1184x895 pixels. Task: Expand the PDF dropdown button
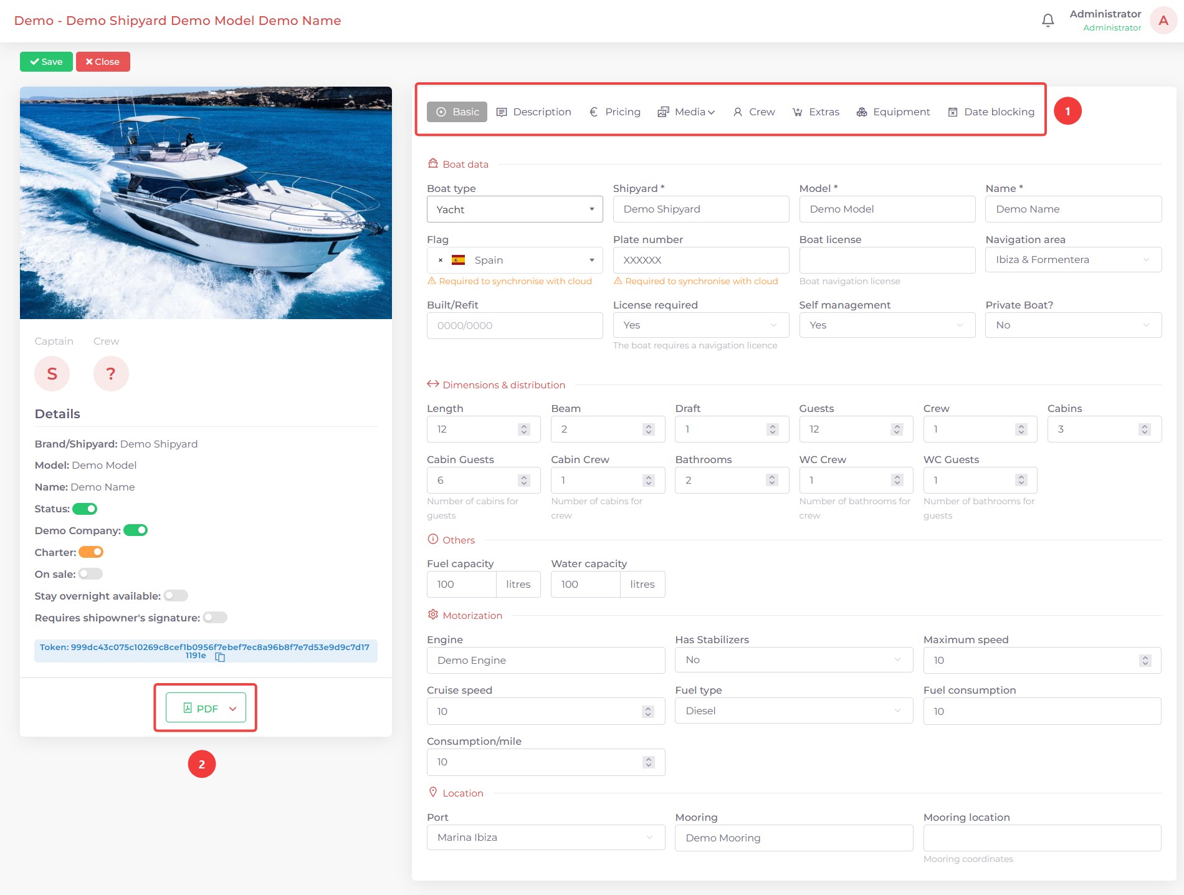coord(206,708)
